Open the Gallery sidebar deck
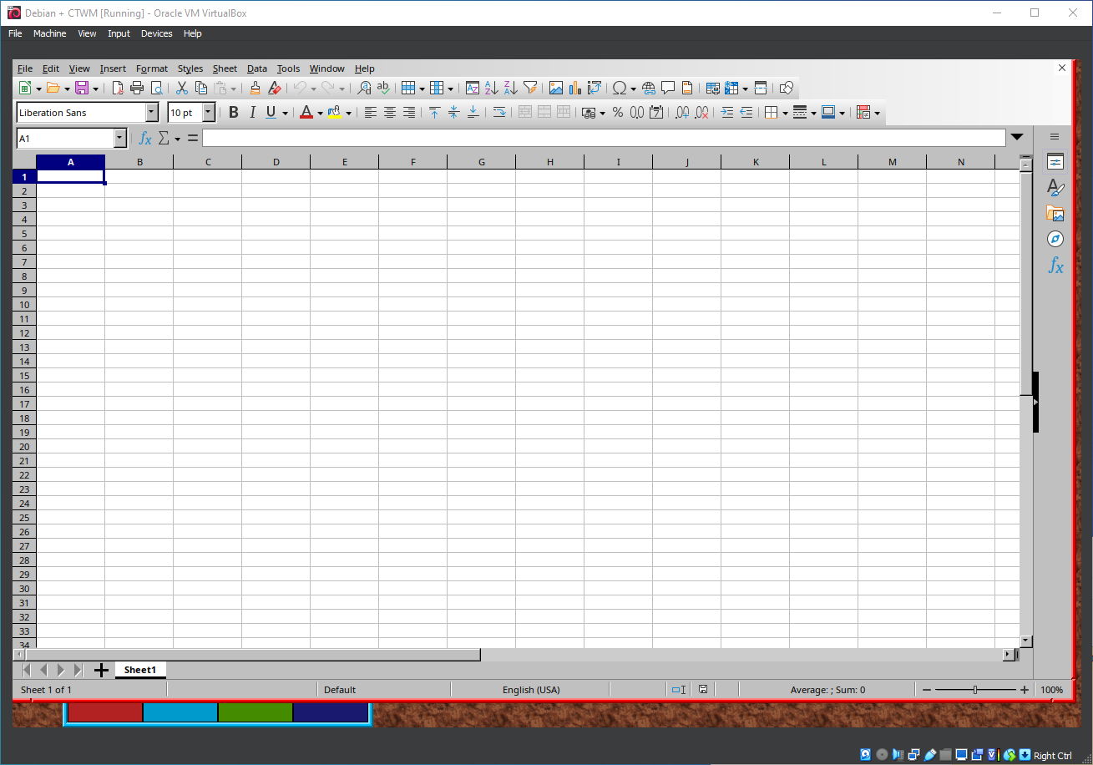 [x=1055, y=213]
